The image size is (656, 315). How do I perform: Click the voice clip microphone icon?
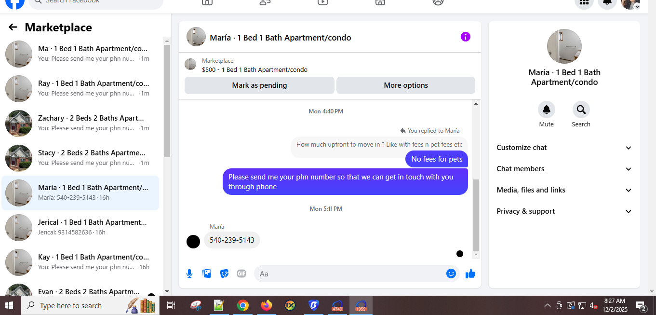coord(189,274)
